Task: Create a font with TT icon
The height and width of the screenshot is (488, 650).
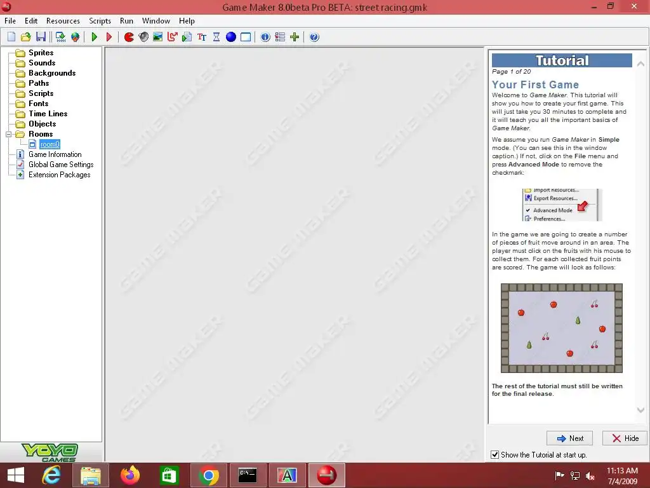Action: pos(202,37)
